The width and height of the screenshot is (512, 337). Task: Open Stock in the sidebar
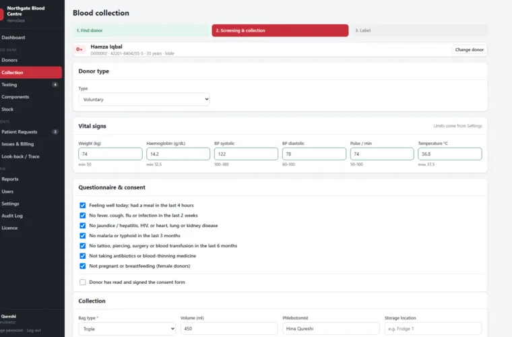[31, 109]
